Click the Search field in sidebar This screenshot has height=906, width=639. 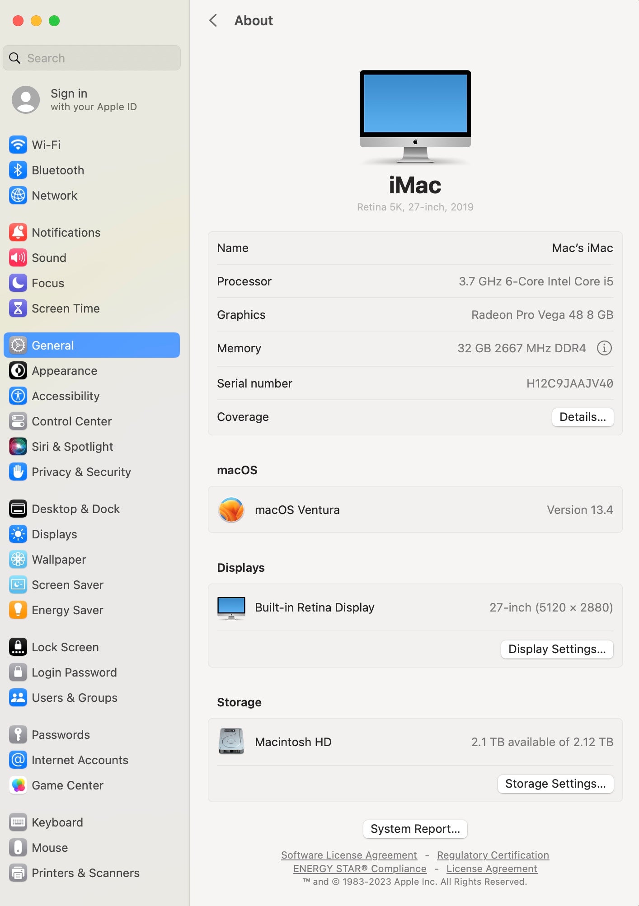[x=92, y=58]
